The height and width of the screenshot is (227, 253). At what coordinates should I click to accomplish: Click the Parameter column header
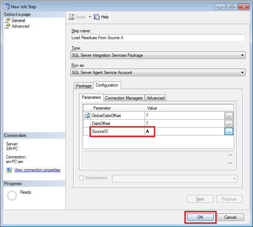click(x=118, y=108)
